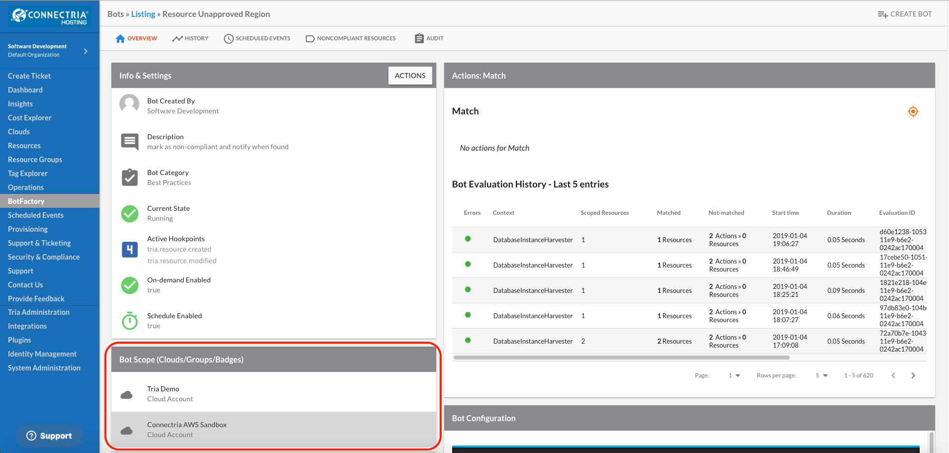Click the orange target icon beside Match
The height and width of the screenshot is (453, 949).
click(x=913, y=111)
